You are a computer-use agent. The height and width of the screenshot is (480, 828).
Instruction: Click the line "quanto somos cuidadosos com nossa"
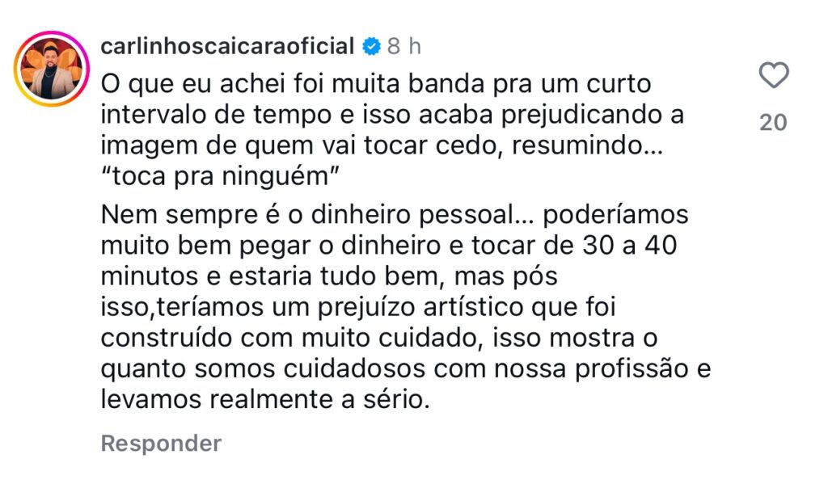[406, 368]
